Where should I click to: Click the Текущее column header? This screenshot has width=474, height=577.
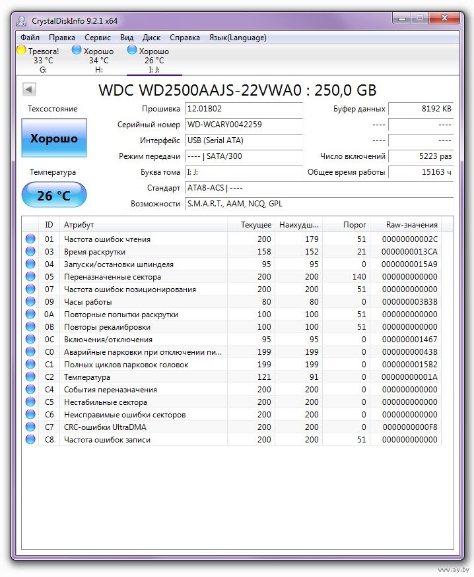[251, 225]
